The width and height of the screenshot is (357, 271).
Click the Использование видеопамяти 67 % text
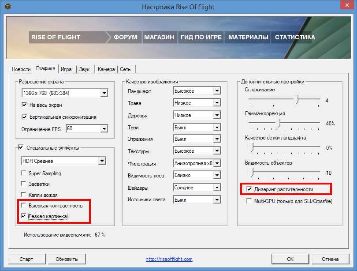(64, 235)
